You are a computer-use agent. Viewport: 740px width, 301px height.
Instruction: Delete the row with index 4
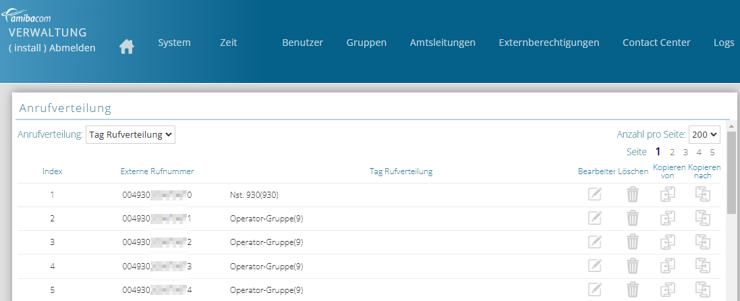pyautogui.click(x=632, y=266)
